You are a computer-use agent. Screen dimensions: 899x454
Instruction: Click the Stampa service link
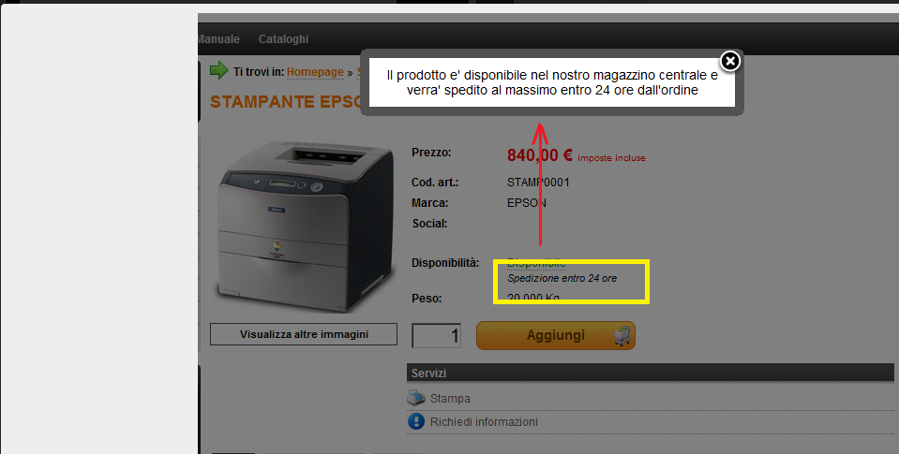pos(450,399)
